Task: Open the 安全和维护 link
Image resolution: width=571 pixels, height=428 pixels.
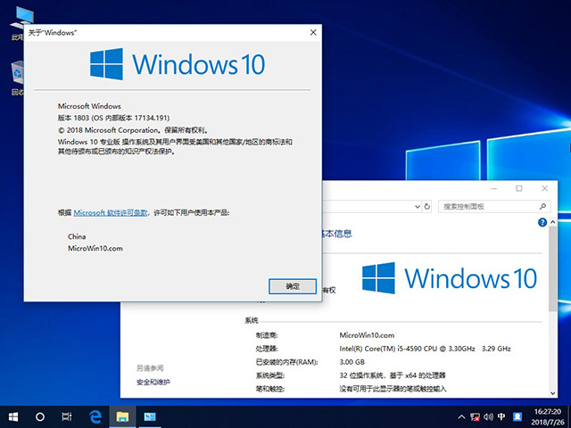Action: [x=153, y=382]
